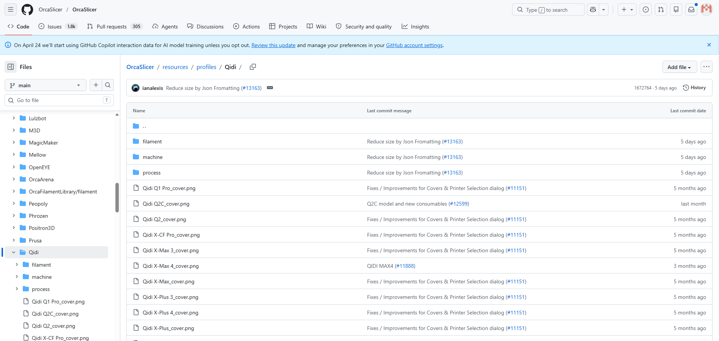Image resolution: width=719 pixels, height=341 pixels.
Task: Open repositories icon in header
Action: (676, 9)
